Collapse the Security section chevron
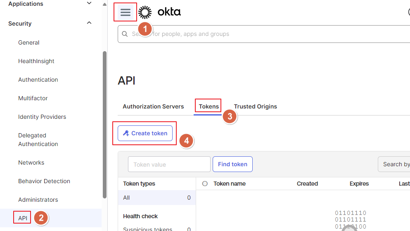This screenshot has height=231, width=410. click(89, 23)
